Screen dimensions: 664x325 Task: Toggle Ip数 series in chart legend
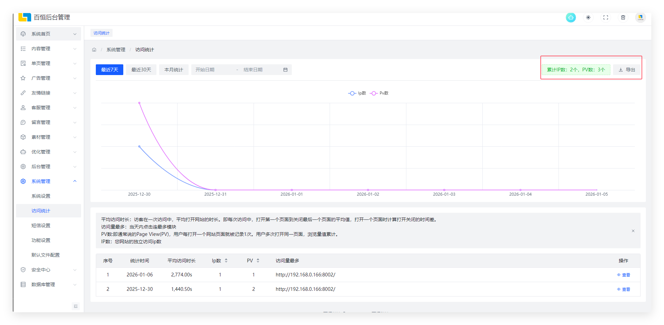point(357,93)
